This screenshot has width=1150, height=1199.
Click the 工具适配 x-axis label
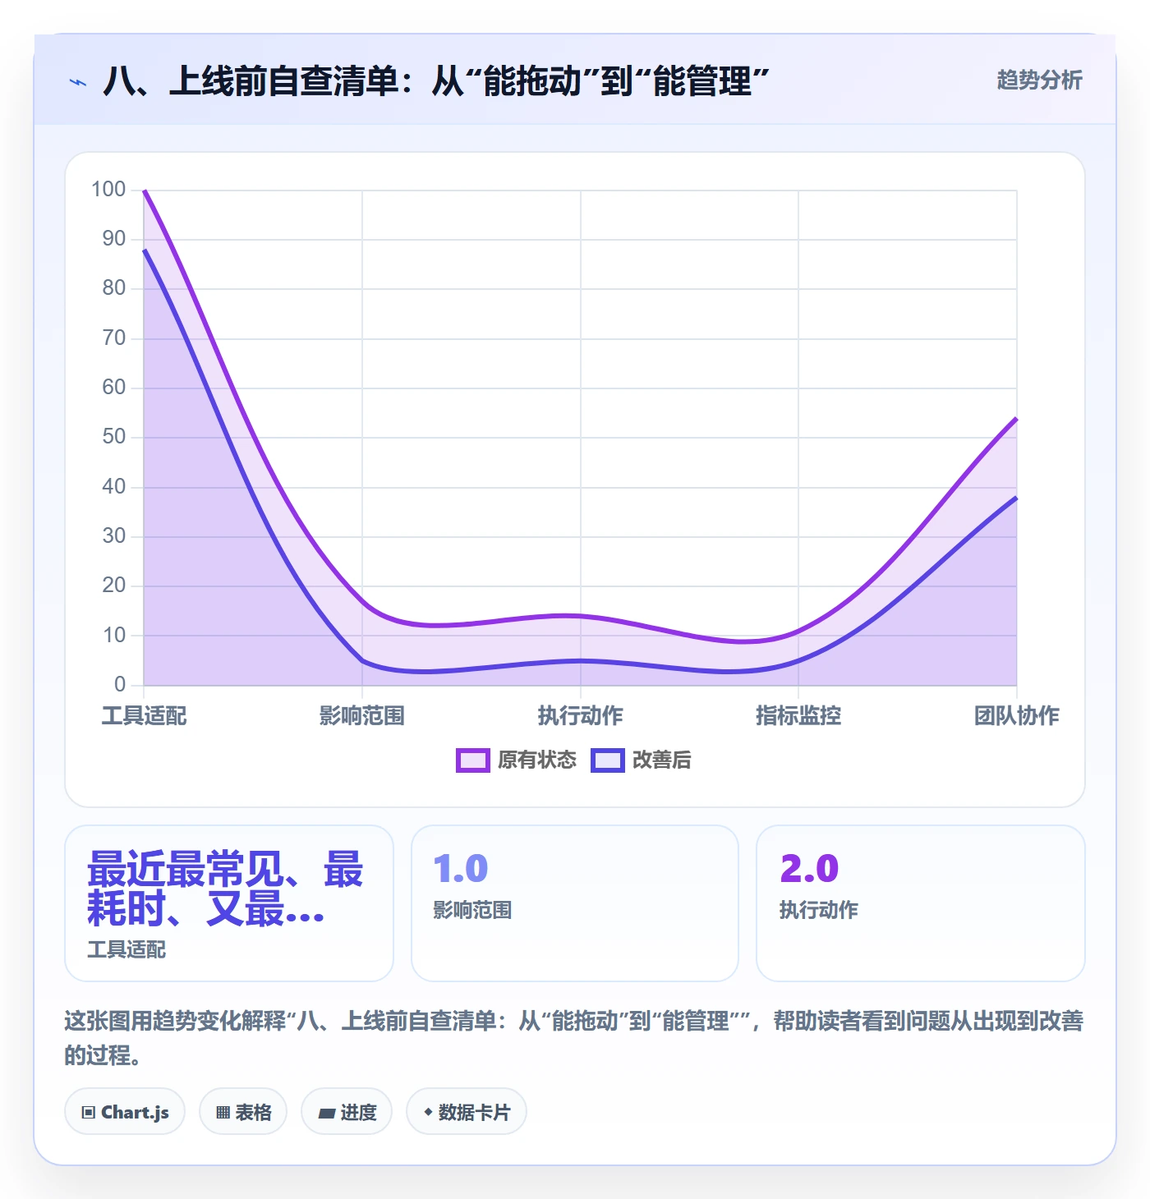pyautogui.click(x=145, y=716)
